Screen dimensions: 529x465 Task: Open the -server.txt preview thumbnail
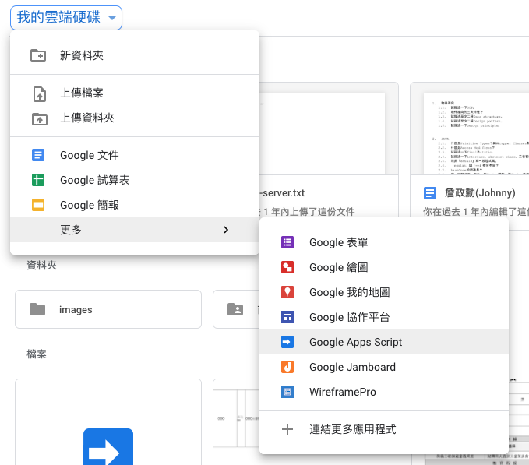[323, 133]
